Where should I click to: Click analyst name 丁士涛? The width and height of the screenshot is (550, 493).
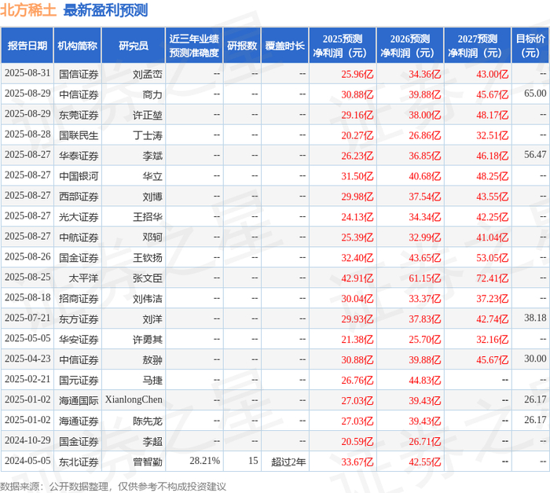(148, 135)
